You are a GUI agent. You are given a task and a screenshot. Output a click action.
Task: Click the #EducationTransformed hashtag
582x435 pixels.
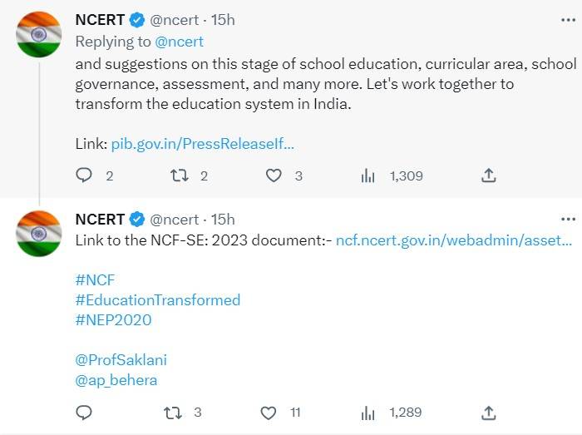157,300
